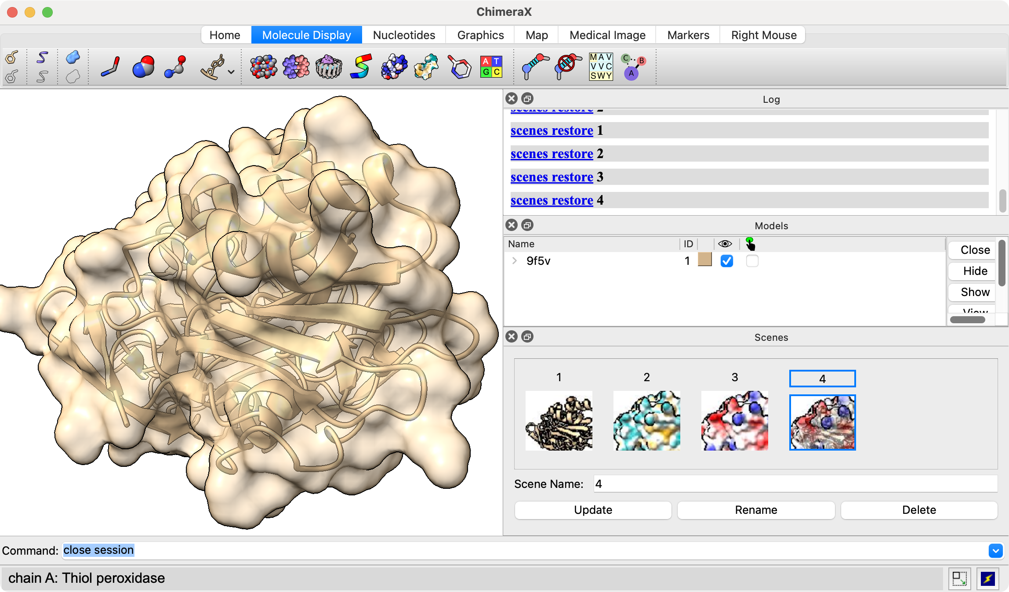Color by nucleotide ATGC icon
The width and height of the screenshot is (1009, 592).
pyautogui.click(x=491, y=67)
